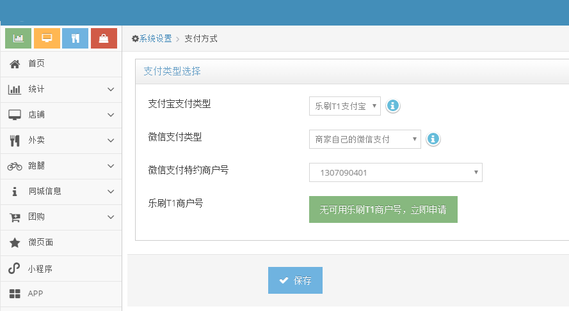Open the APP sidebar menu item
The image size is (569, 311).
click(x=61, y=294)
